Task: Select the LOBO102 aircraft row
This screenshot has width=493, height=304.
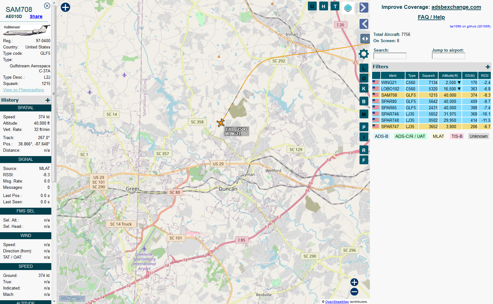Action: [432, 89]
